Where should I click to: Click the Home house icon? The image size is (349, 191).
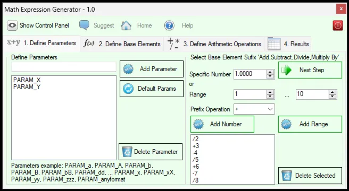[126, 25]
